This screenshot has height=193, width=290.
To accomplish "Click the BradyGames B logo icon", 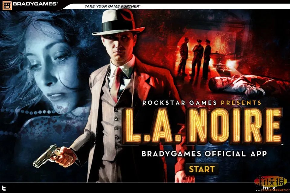I will tap(7, 5).
